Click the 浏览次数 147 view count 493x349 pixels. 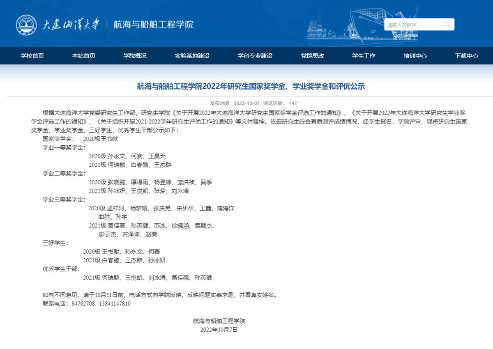click(280, 103)
